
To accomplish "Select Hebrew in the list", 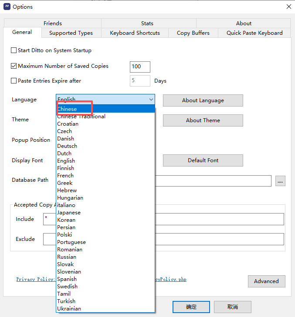I will pos(105,190).
